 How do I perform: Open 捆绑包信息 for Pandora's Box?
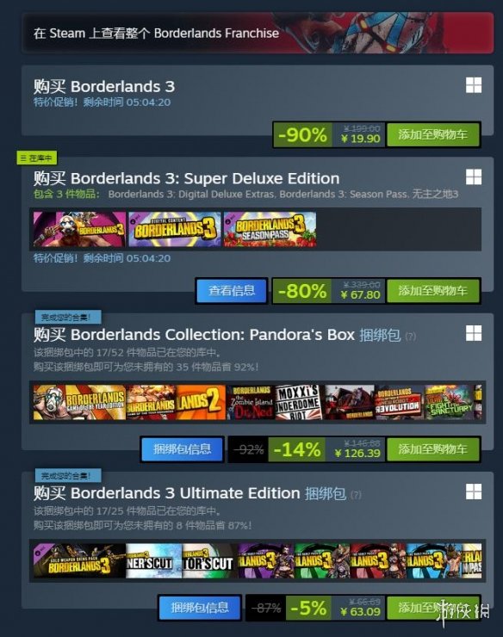(183, 449)
